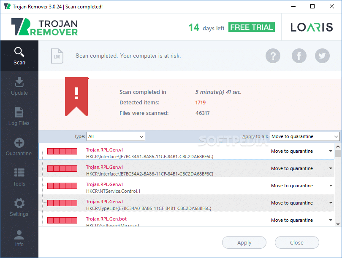Image resolution: width=342 pixels, height=258 pixels.
Task: Click the LOG file icon
Action: click(57, 56)
